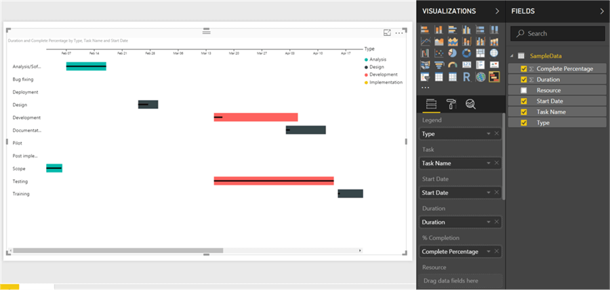
Task: Select the ArcGIS map visual
Action: 480,77
